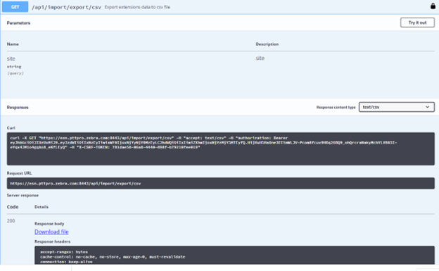
Task: Click the Response headers label
Action: [52, 241]
